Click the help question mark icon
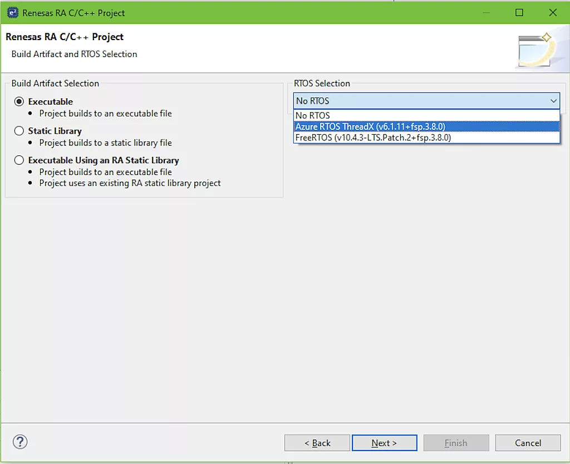Screen dimensions: 570x464 [20, 442]
